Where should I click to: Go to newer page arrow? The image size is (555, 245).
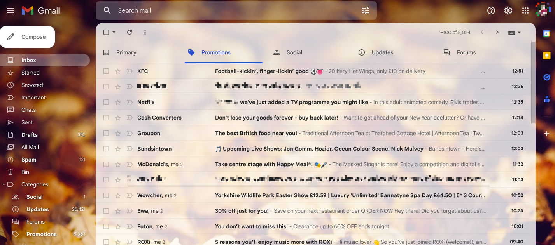(x=482, y=32)
